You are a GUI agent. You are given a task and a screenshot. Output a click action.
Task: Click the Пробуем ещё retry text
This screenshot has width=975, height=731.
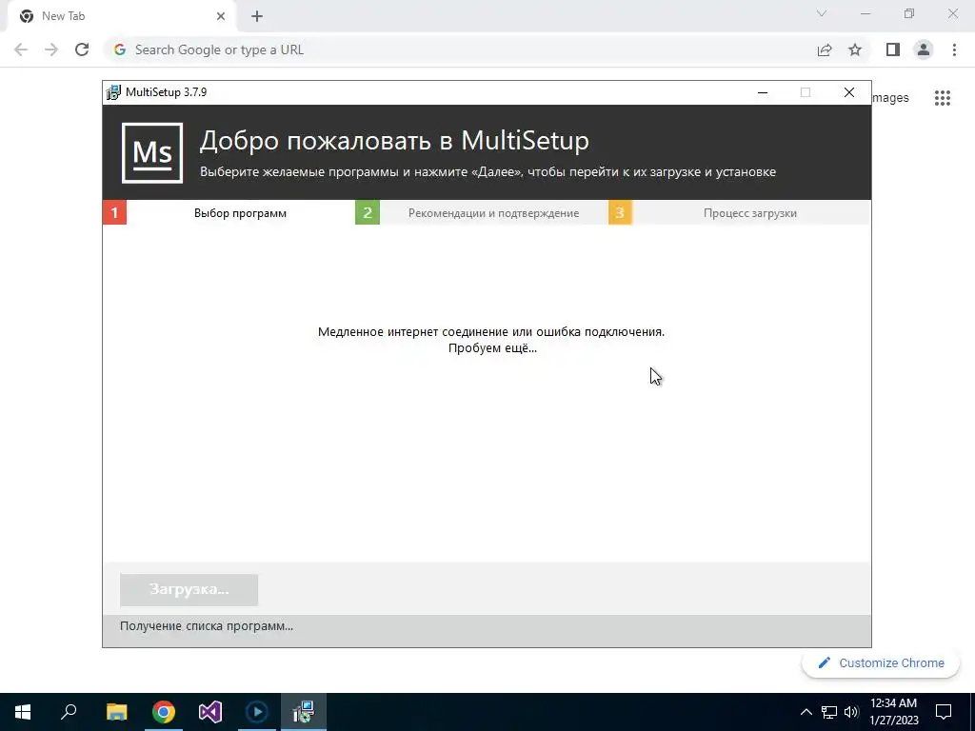coord(492,348)
